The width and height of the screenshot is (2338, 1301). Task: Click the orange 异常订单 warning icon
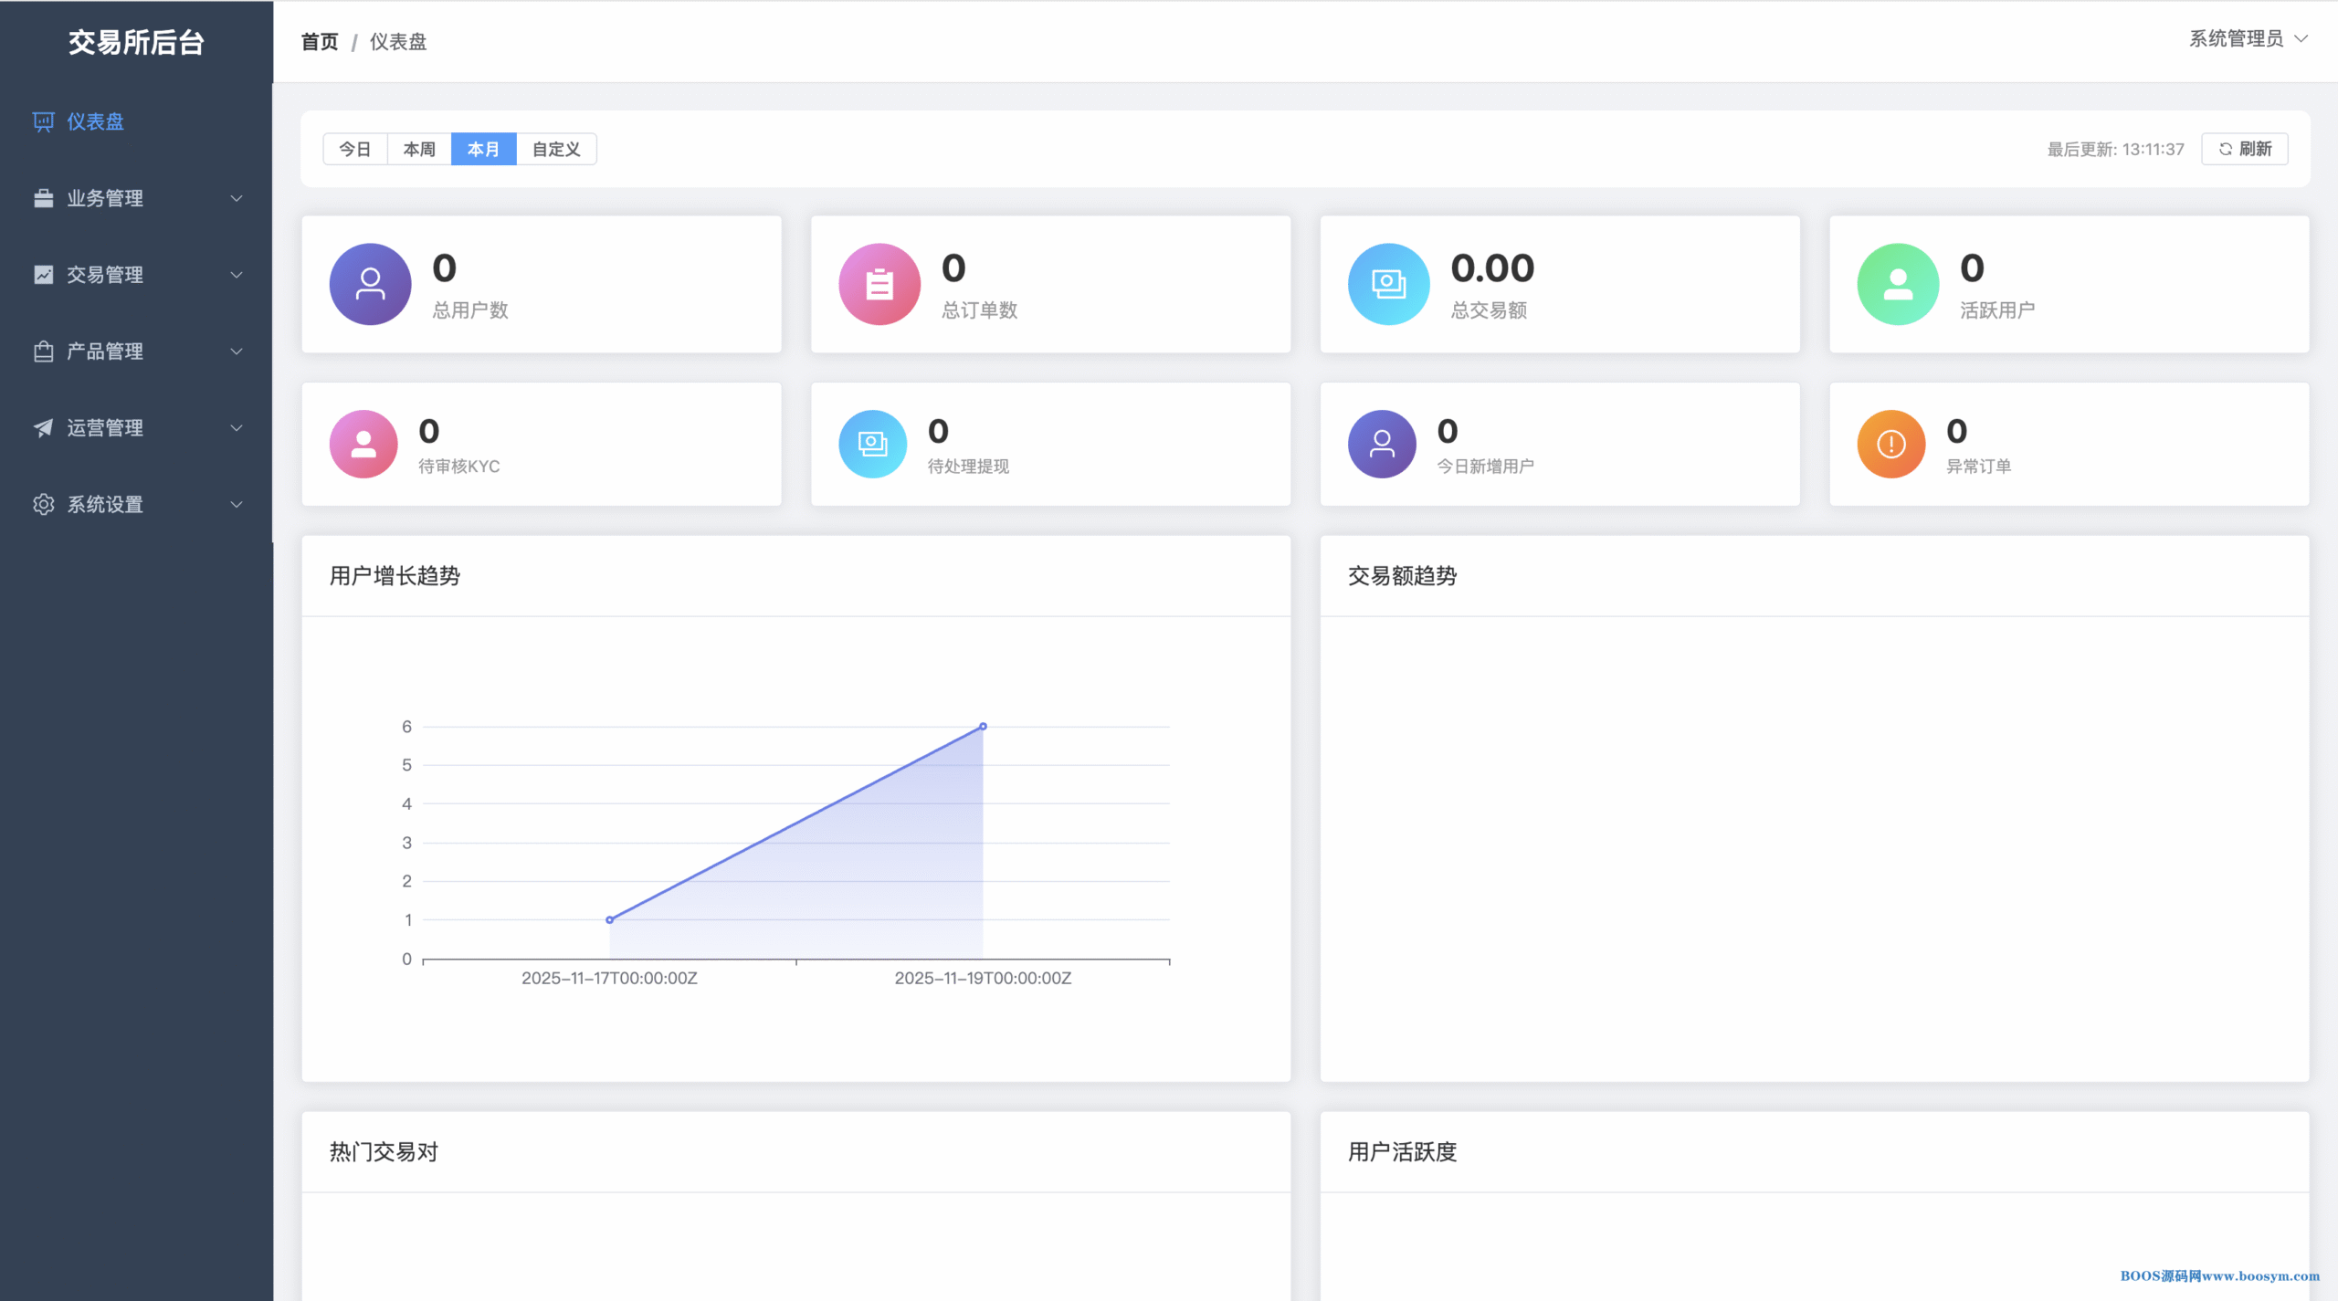click(x=1890, y=444)
